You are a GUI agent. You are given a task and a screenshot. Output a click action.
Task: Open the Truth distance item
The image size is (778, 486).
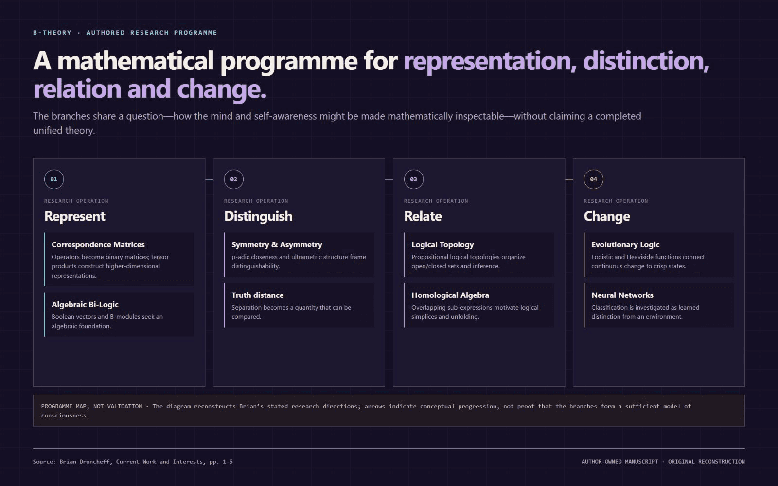[x=299, y=305]
